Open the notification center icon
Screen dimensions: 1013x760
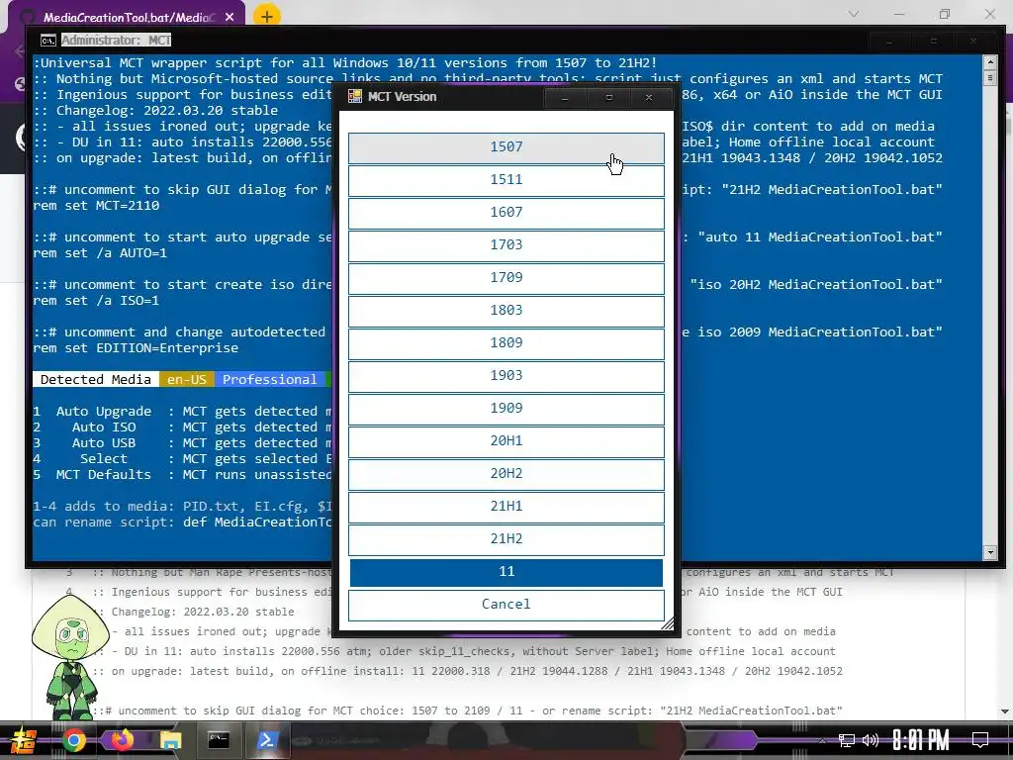(980, 740)
